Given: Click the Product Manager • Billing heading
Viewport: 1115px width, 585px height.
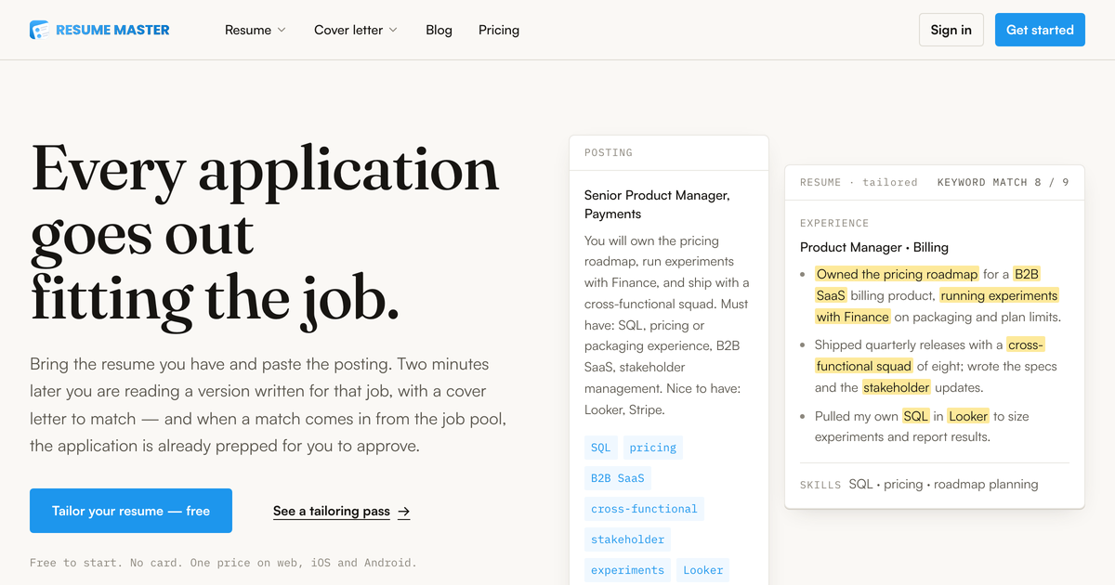Looking at the screenshot, I should (x=874, y=247).
